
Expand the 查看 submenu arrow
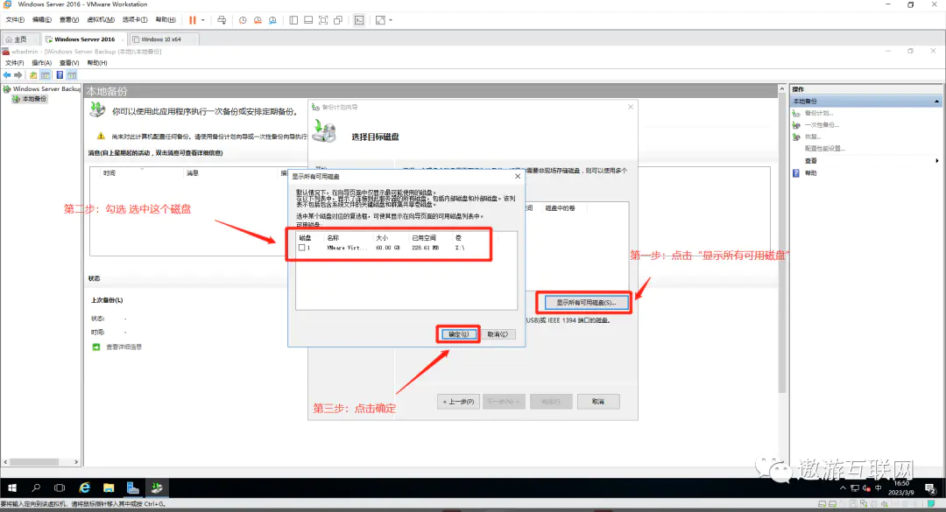pos(937,161)
